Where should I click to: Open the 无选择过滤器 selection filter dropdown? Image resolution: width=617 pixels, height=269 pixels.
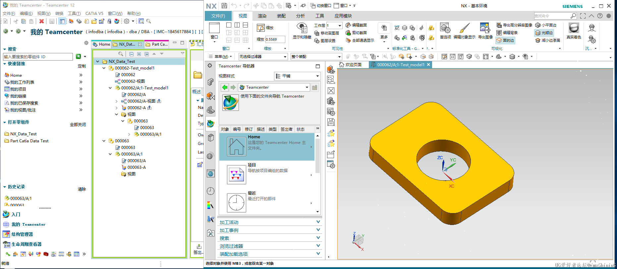[x=263, y=57]
